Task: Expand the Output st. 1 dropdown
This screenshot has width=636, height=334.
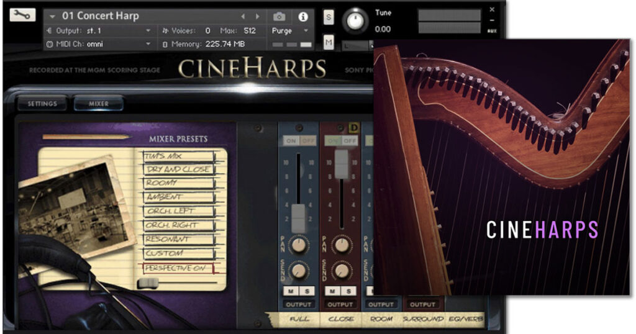Action: (148, 31)
